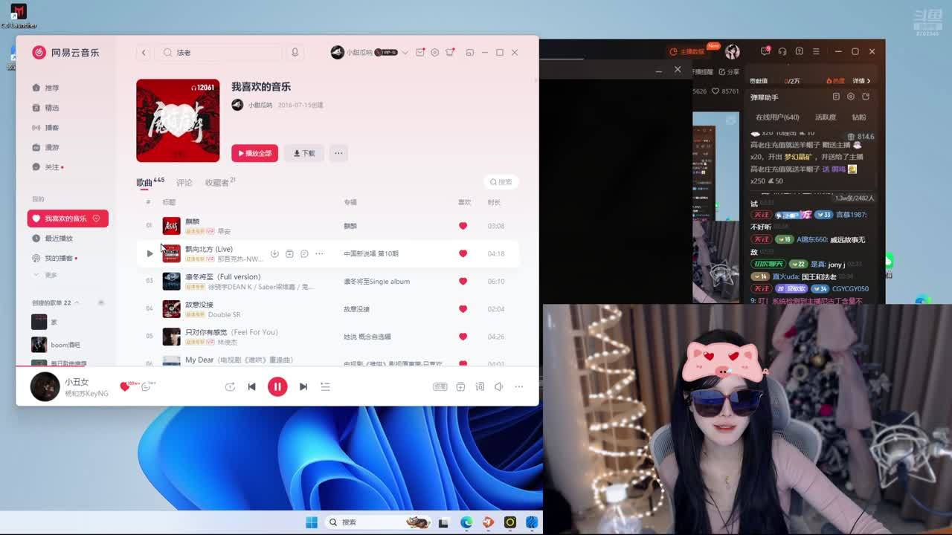Skip to the next track
The width and height of the screenshot is (952, 535).
pyautogui.click(x=303, y=386)
